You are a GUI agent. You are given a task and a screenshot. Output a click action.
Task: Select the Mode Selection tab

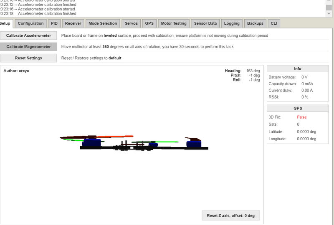[103, 23]
